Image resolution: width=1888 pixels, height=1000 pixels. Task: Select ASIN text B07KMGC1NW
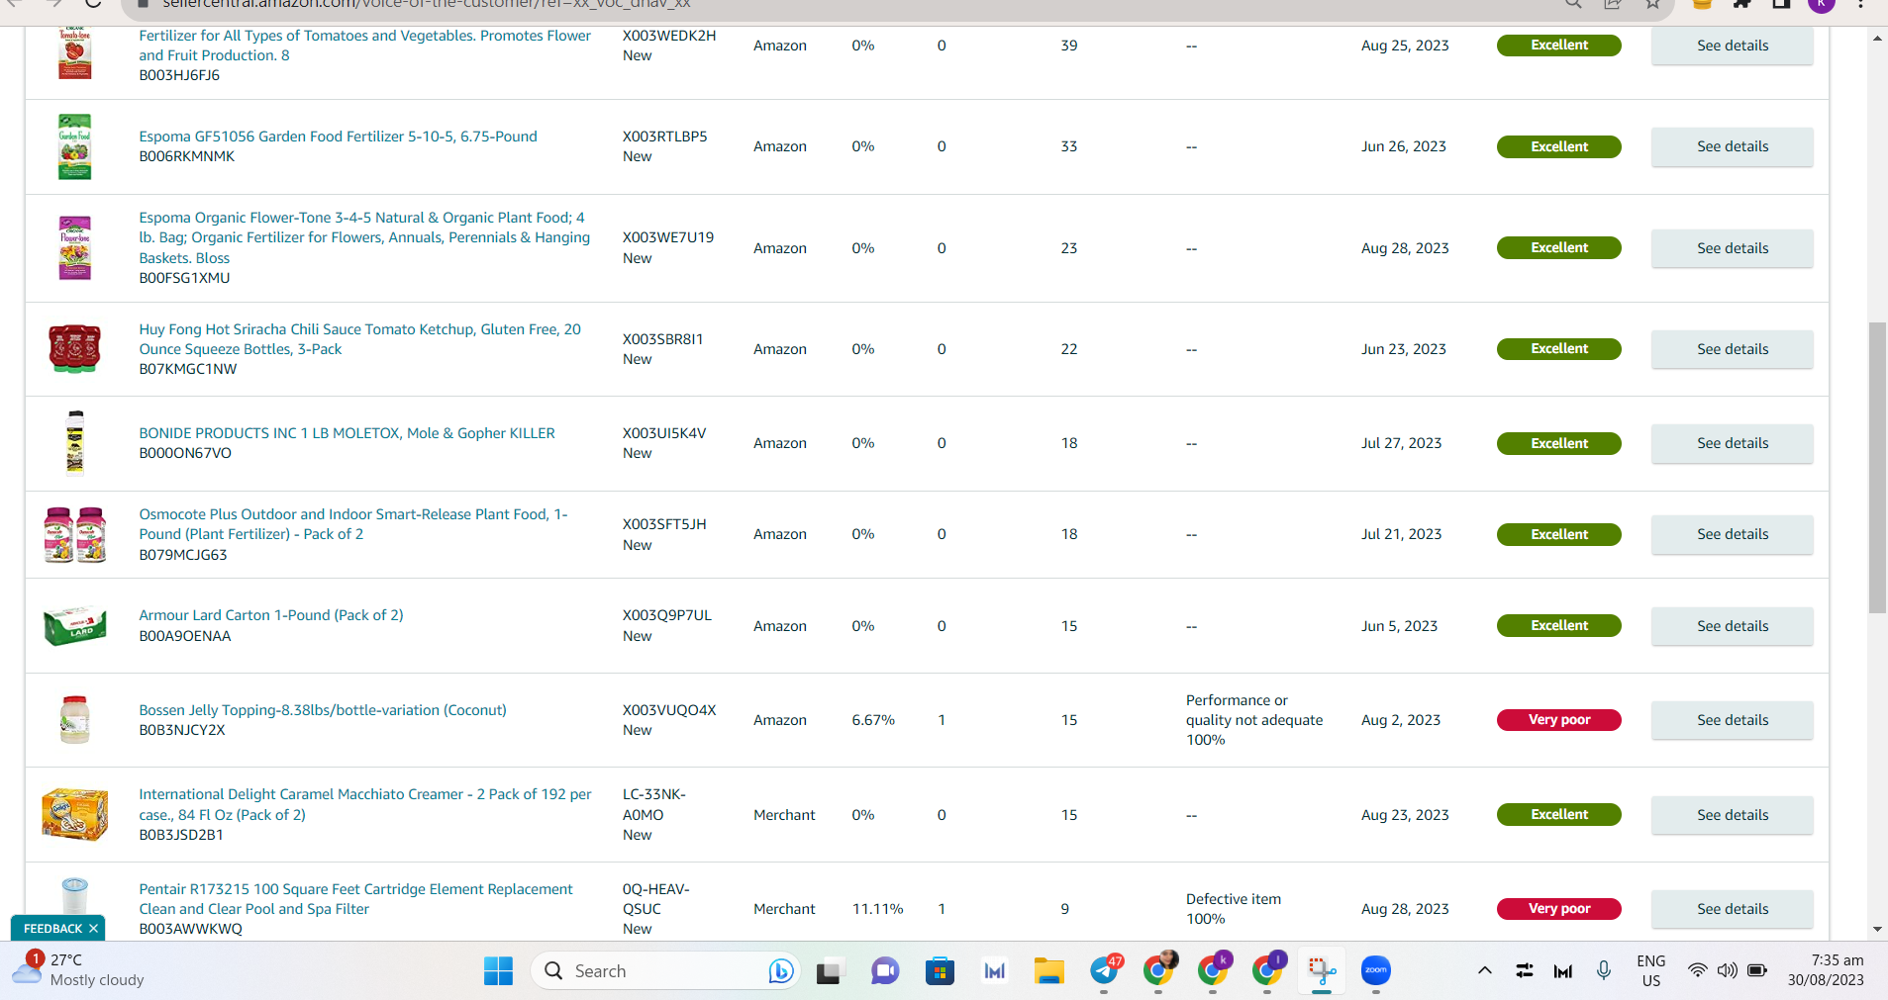point(188,369)
